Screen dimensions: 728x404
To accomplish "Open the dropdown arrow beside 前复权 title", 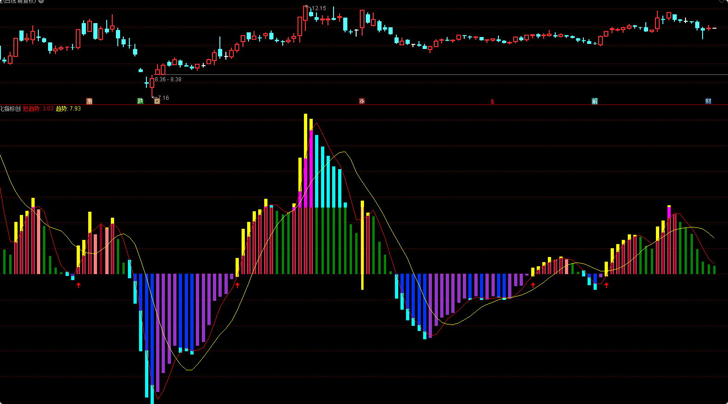I will pos(41,1).
